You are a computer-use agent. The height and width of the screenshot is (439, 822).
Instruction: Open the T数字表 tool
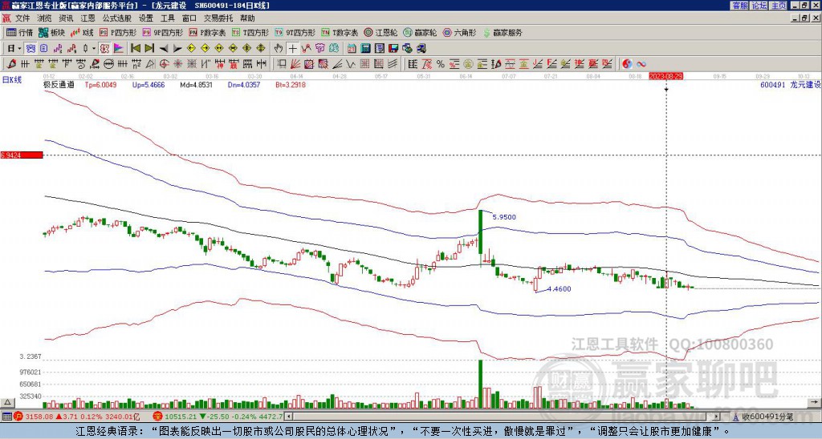tap(340, 32)
